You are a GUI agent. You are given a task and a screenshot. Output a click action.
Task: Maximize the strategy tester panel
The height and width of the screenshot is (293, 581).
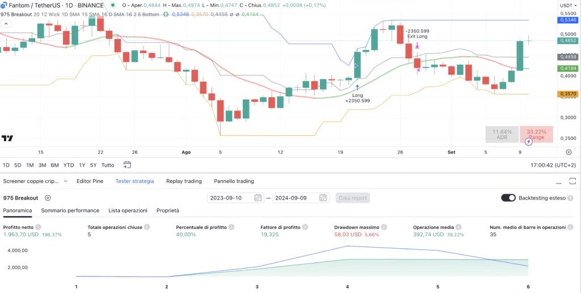click(x=572, y=181)
